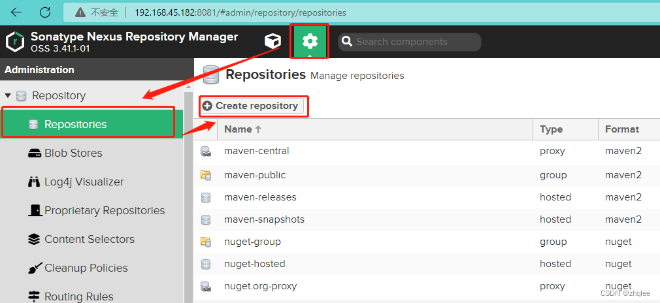
Task: Click the Cleanup Policies broom icon
Action: pyautogui.click(x=35, y=268)
